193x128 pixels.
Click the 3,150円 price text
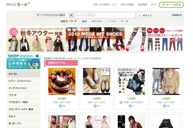62,99
